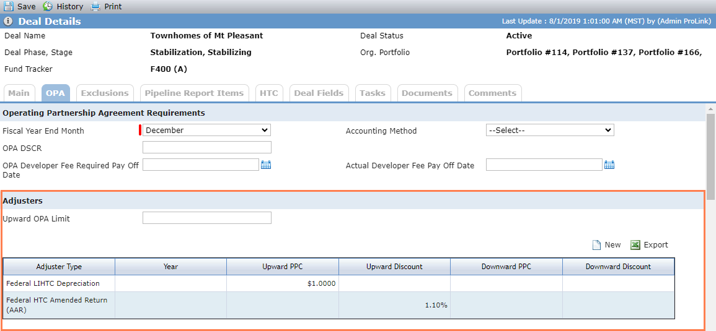Click the Save disk icon

point(9,6)
